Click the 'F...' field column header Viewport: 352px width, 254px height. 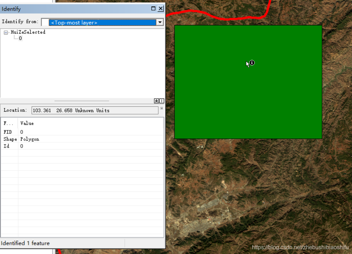pyautogui.click(x=8, y=123)
